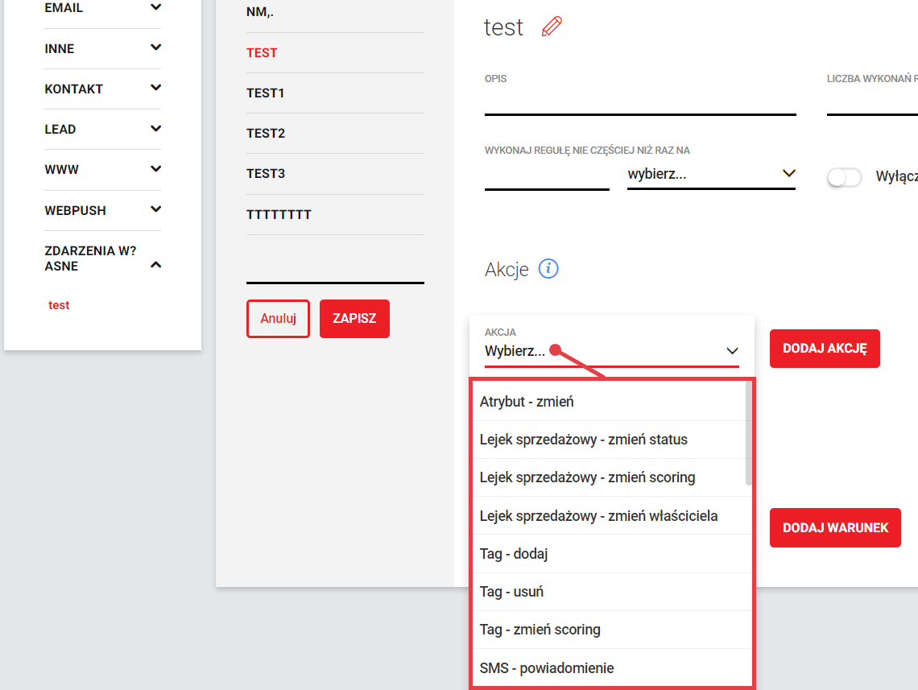Close the Akcja dropdown via its chevron
This screenshot has height=690, width=918.
point(731,351)
